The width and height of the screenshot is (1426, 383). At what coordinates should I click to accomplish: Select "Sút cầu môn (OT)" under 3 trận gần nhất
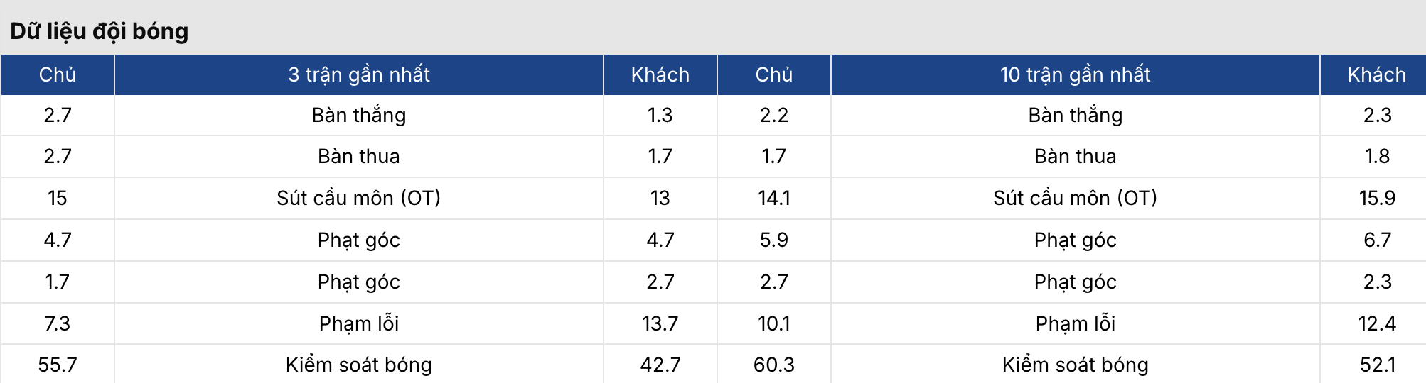359,198
